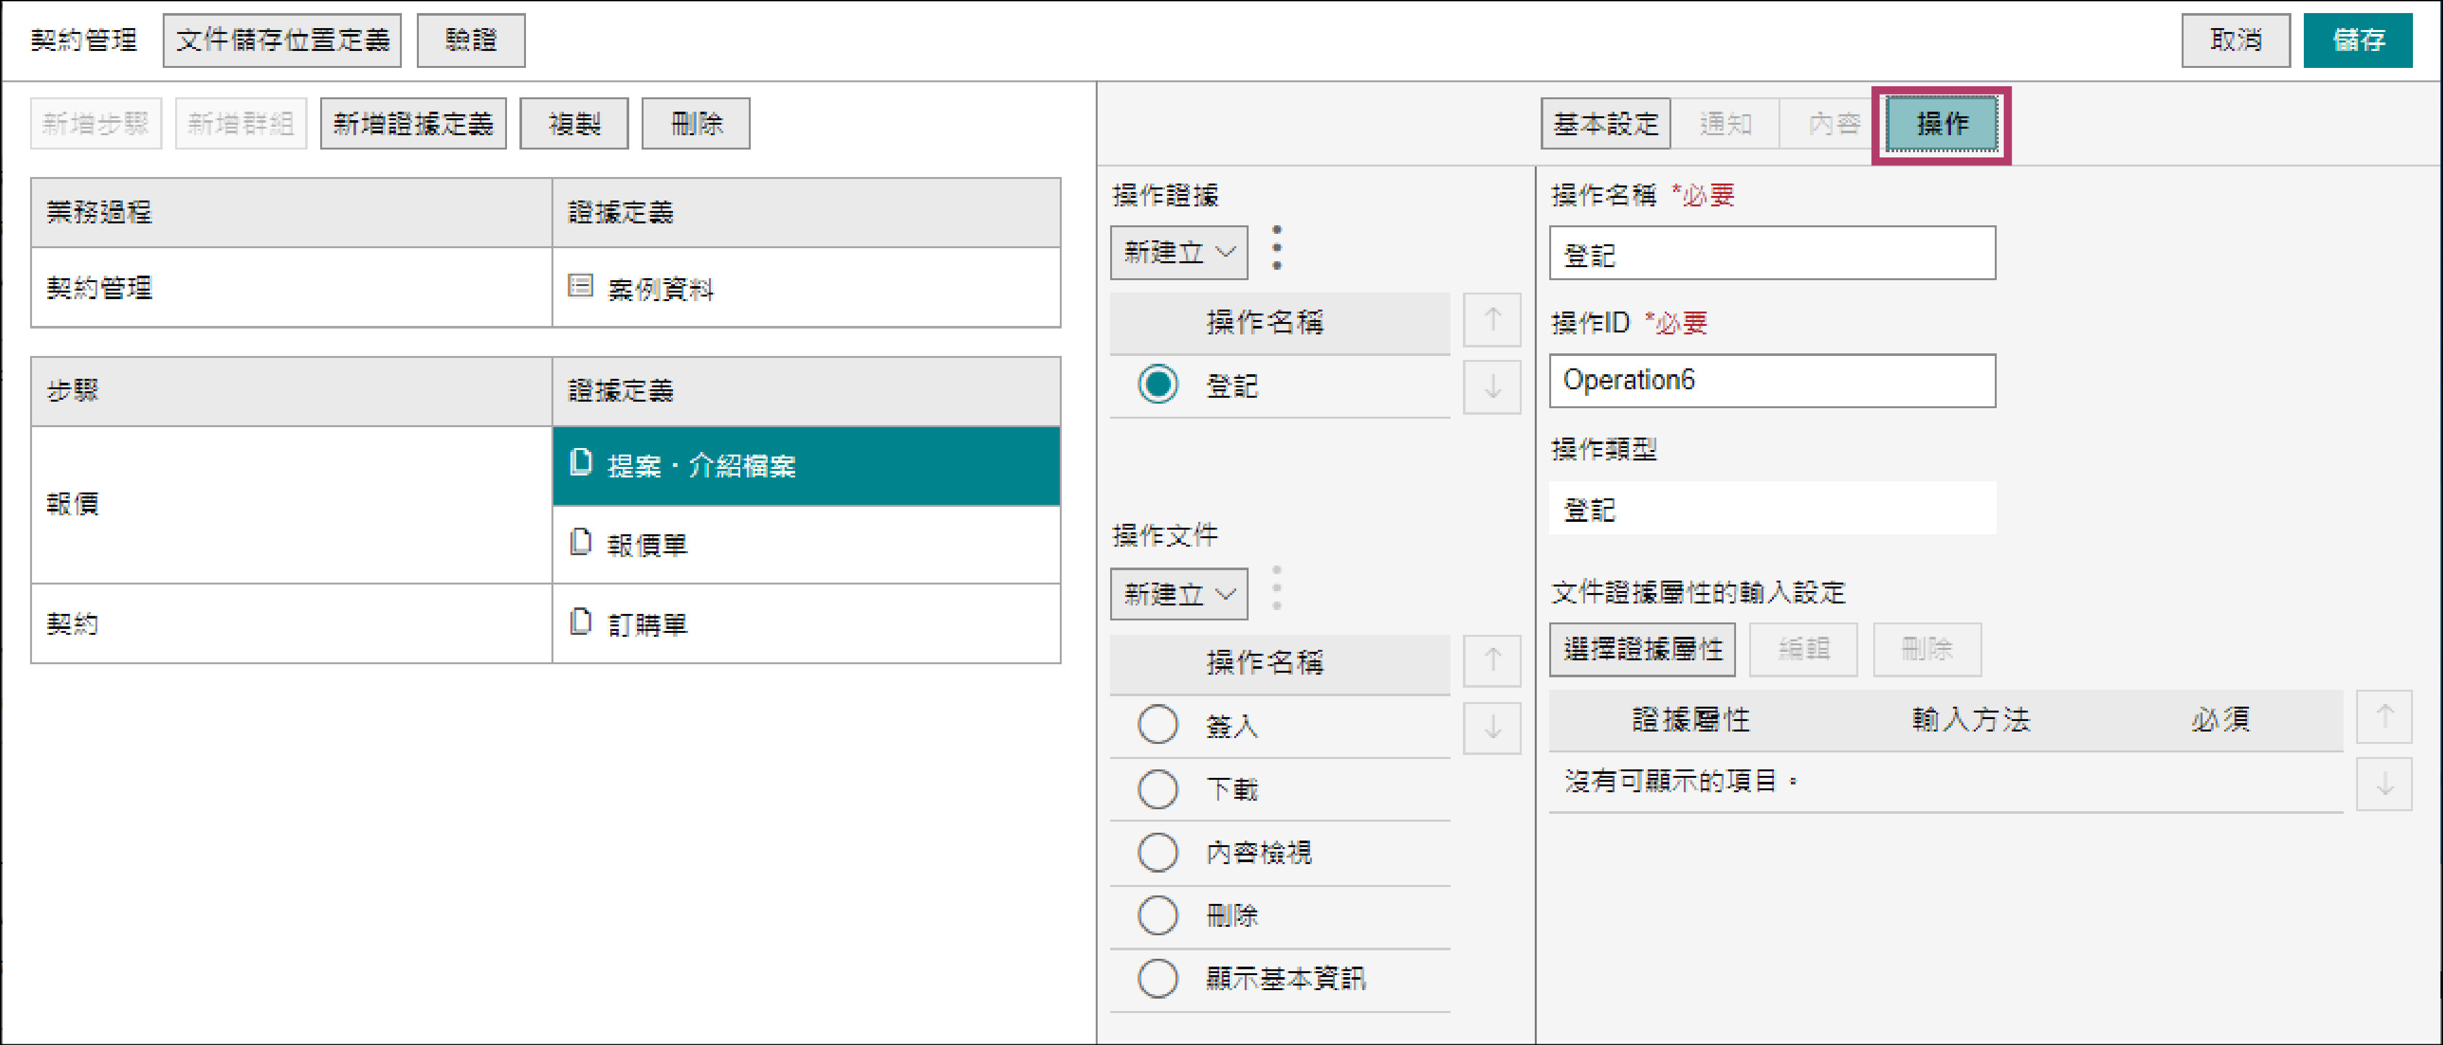Select the 登記 radio button
Viewport: 2443px width, 1045px height.
click(1157, 385)
